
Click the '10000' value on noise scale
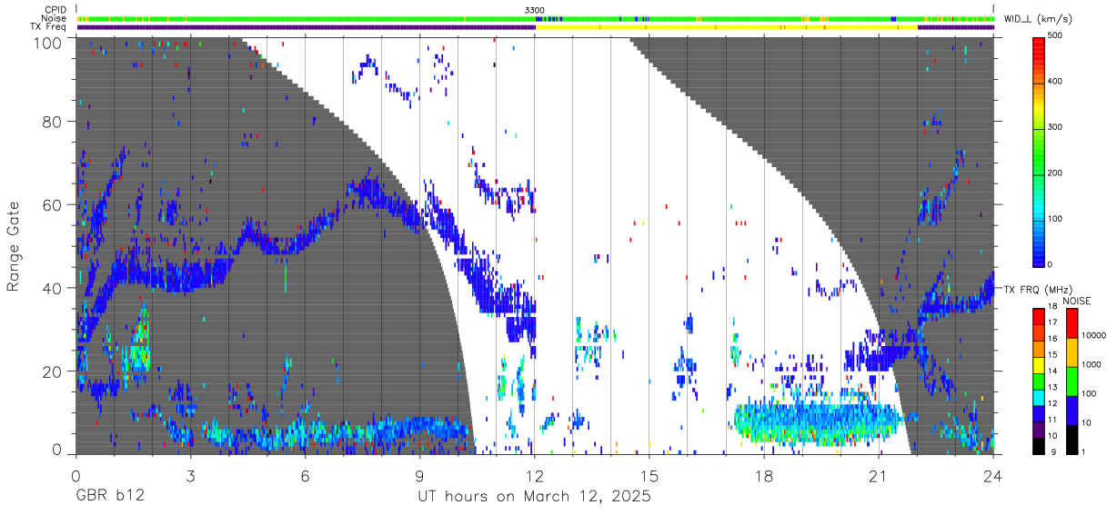pos(1094,336)
